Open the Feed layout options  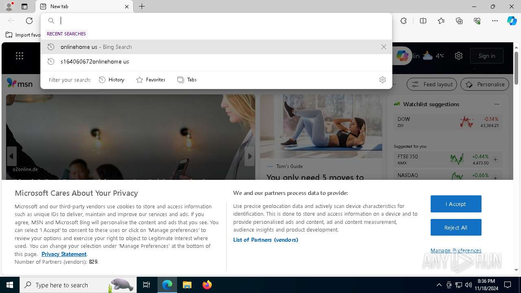coord(432,84)
